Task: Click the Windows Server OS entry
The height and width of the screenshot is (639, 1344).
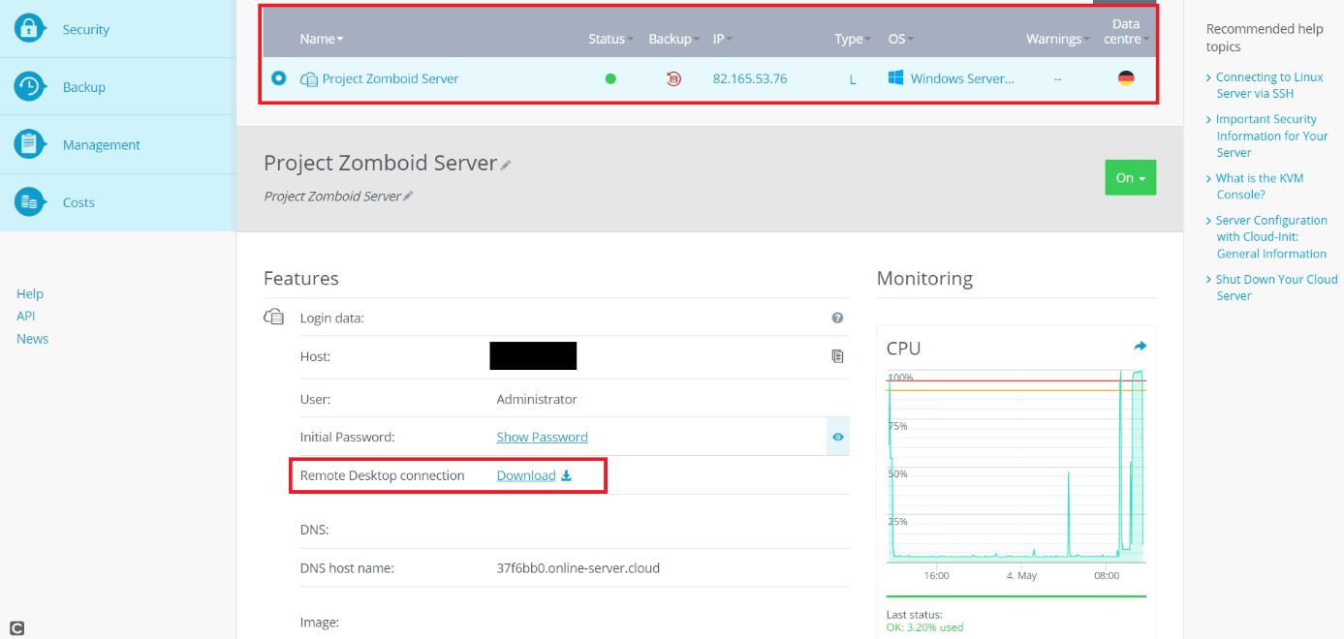Action: (x=962, y=78)
